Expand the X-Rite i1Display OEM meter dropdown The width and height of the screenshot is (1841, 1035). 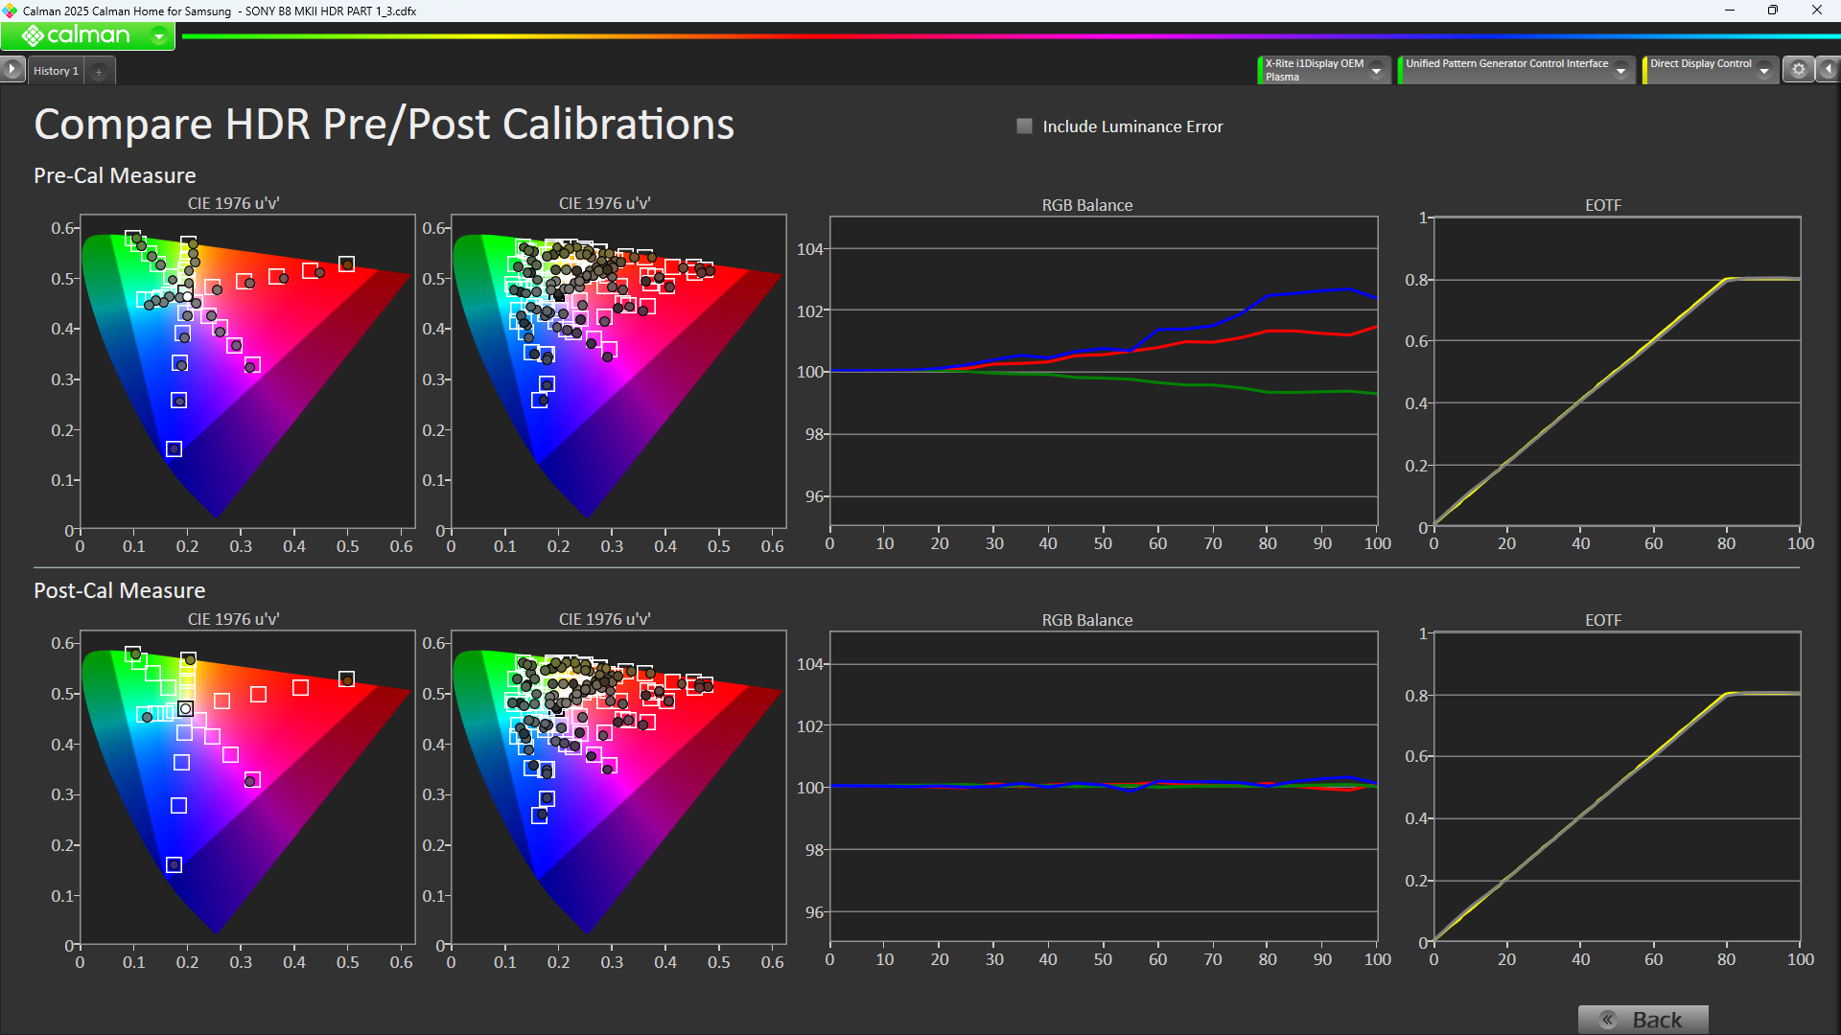(x=1377, y=70)
